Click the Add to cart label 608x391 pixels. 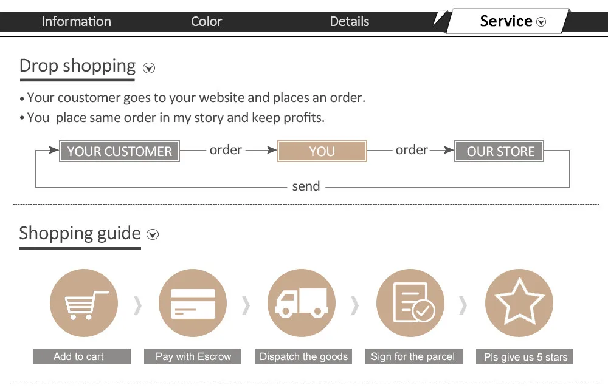click(x=82, y=356)
